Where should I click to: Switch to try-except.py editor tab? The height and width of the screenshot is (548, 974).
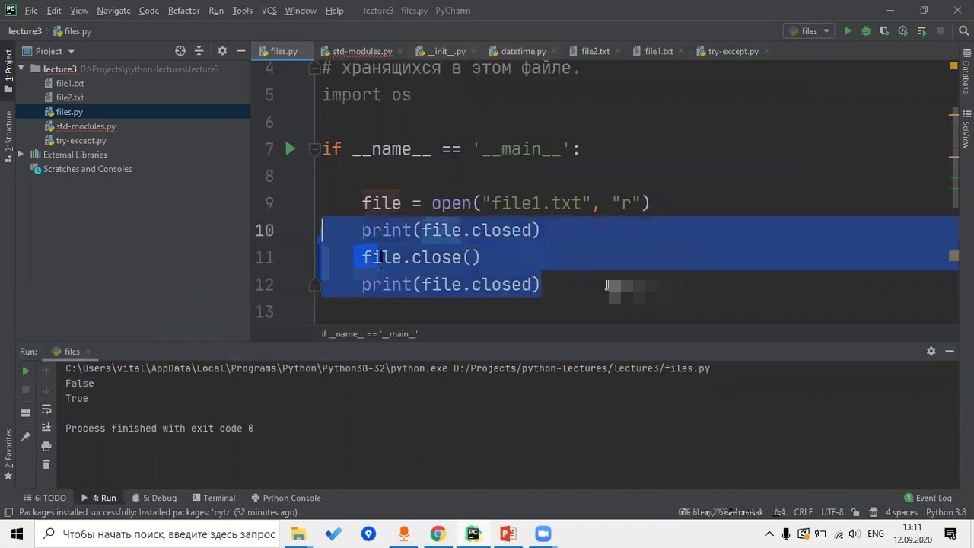733,51
